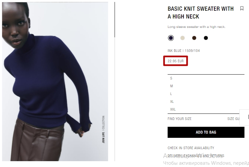
Task: Click the product title heading
Action: pos(201,13)
